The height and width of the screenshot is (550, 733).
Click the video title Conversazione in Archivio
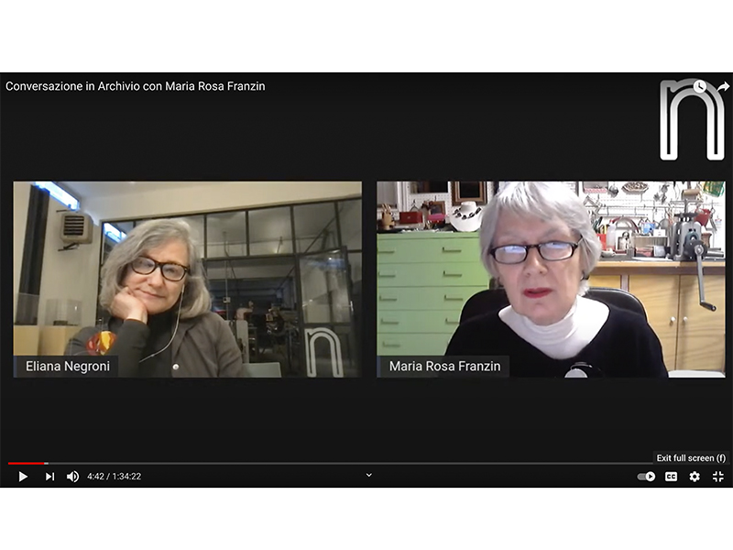pos(135,86)
